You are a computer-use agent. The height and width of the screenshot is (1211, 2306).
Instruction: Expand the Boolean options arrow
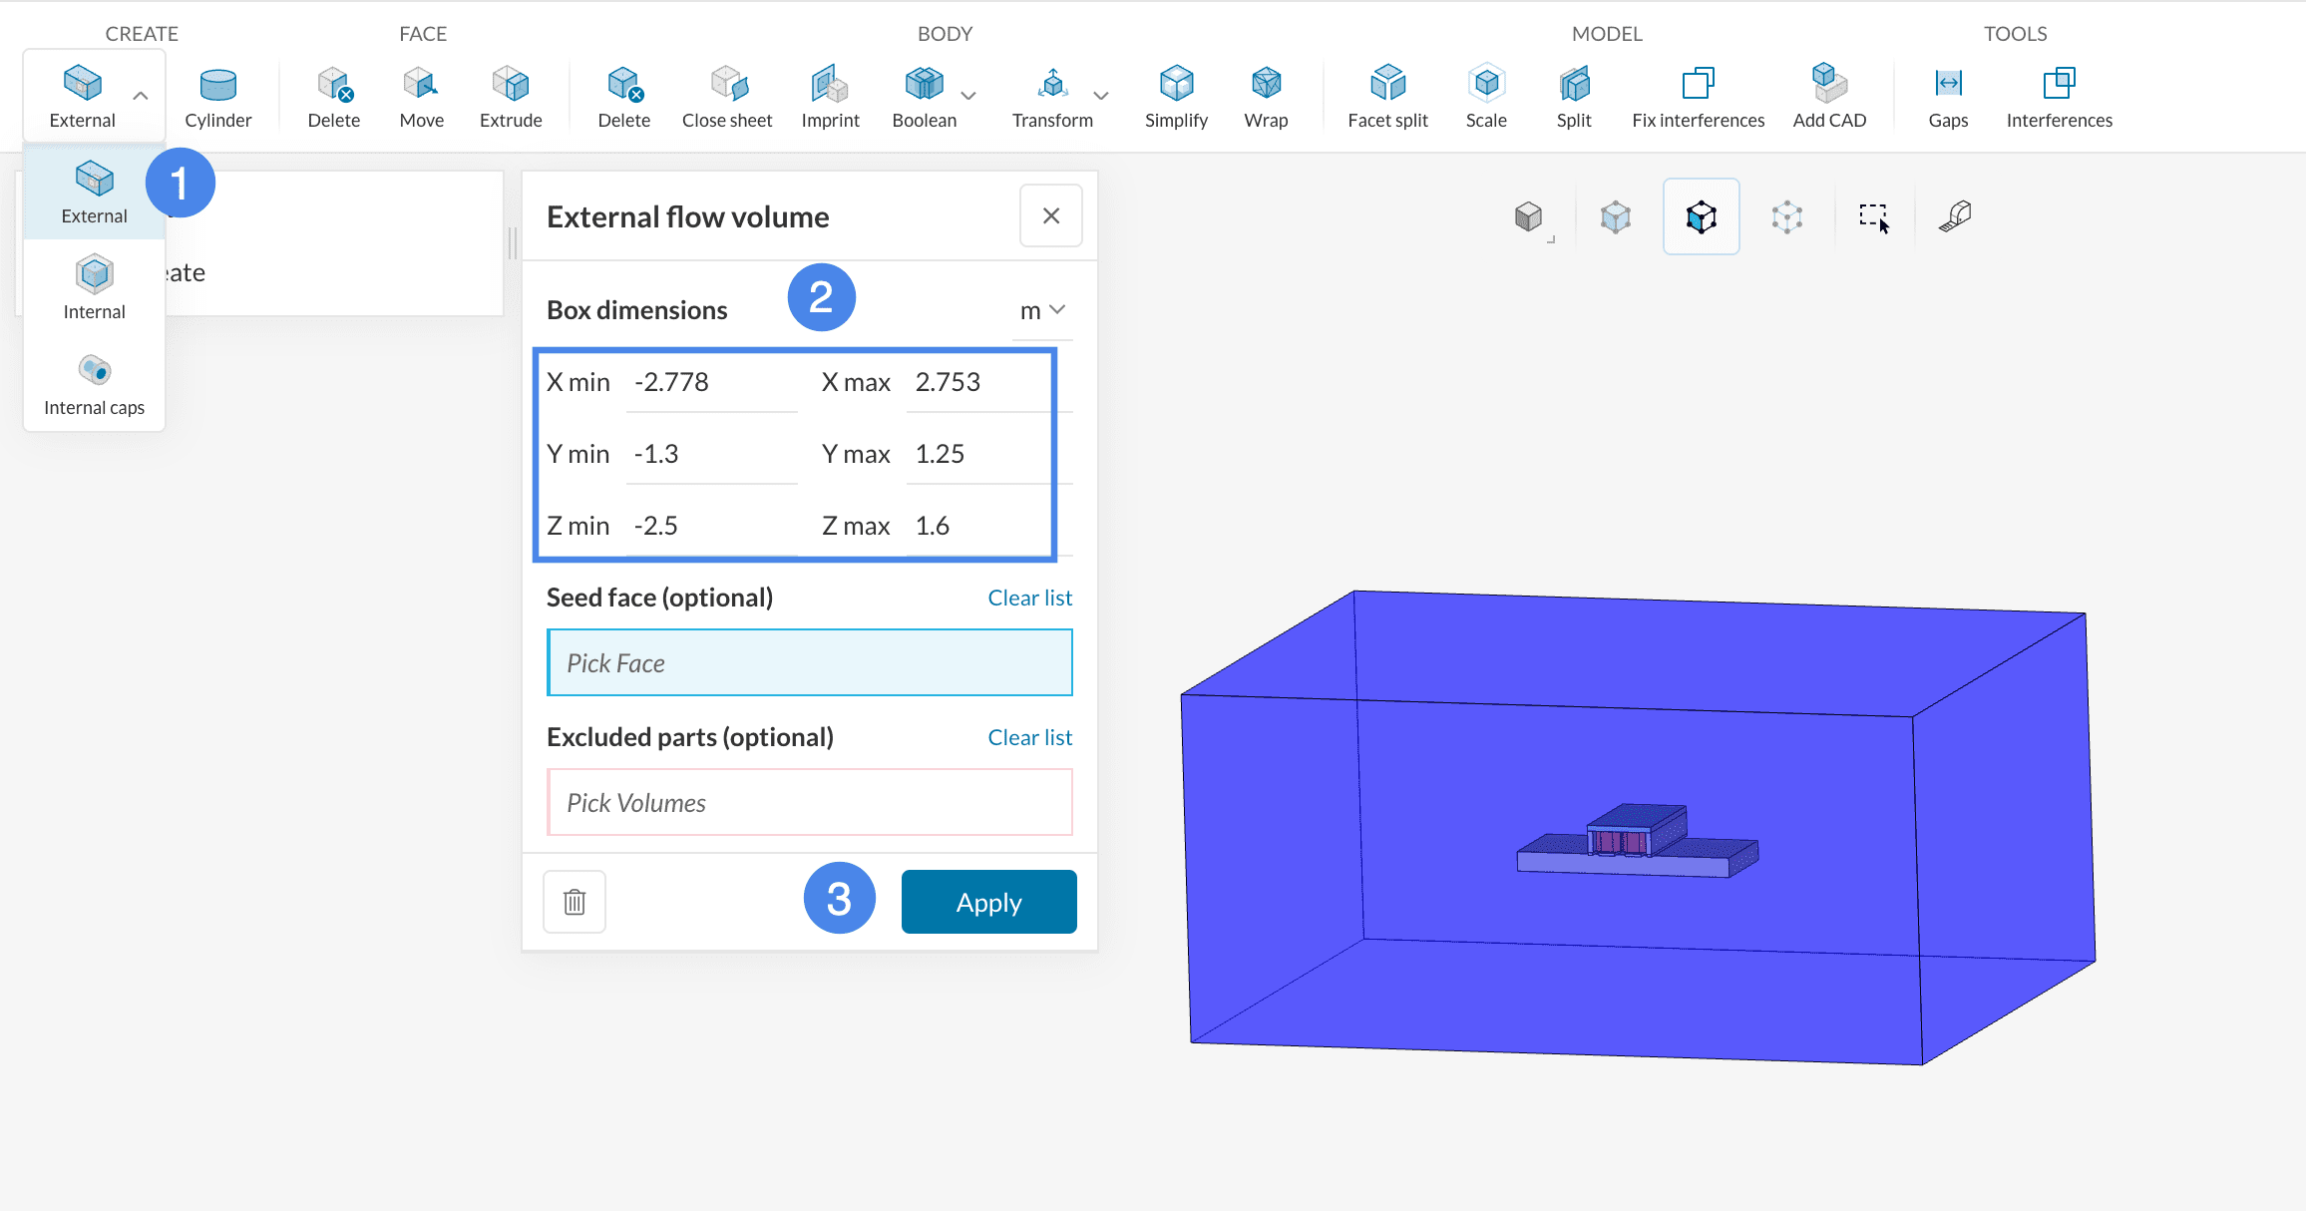point(968,96)
